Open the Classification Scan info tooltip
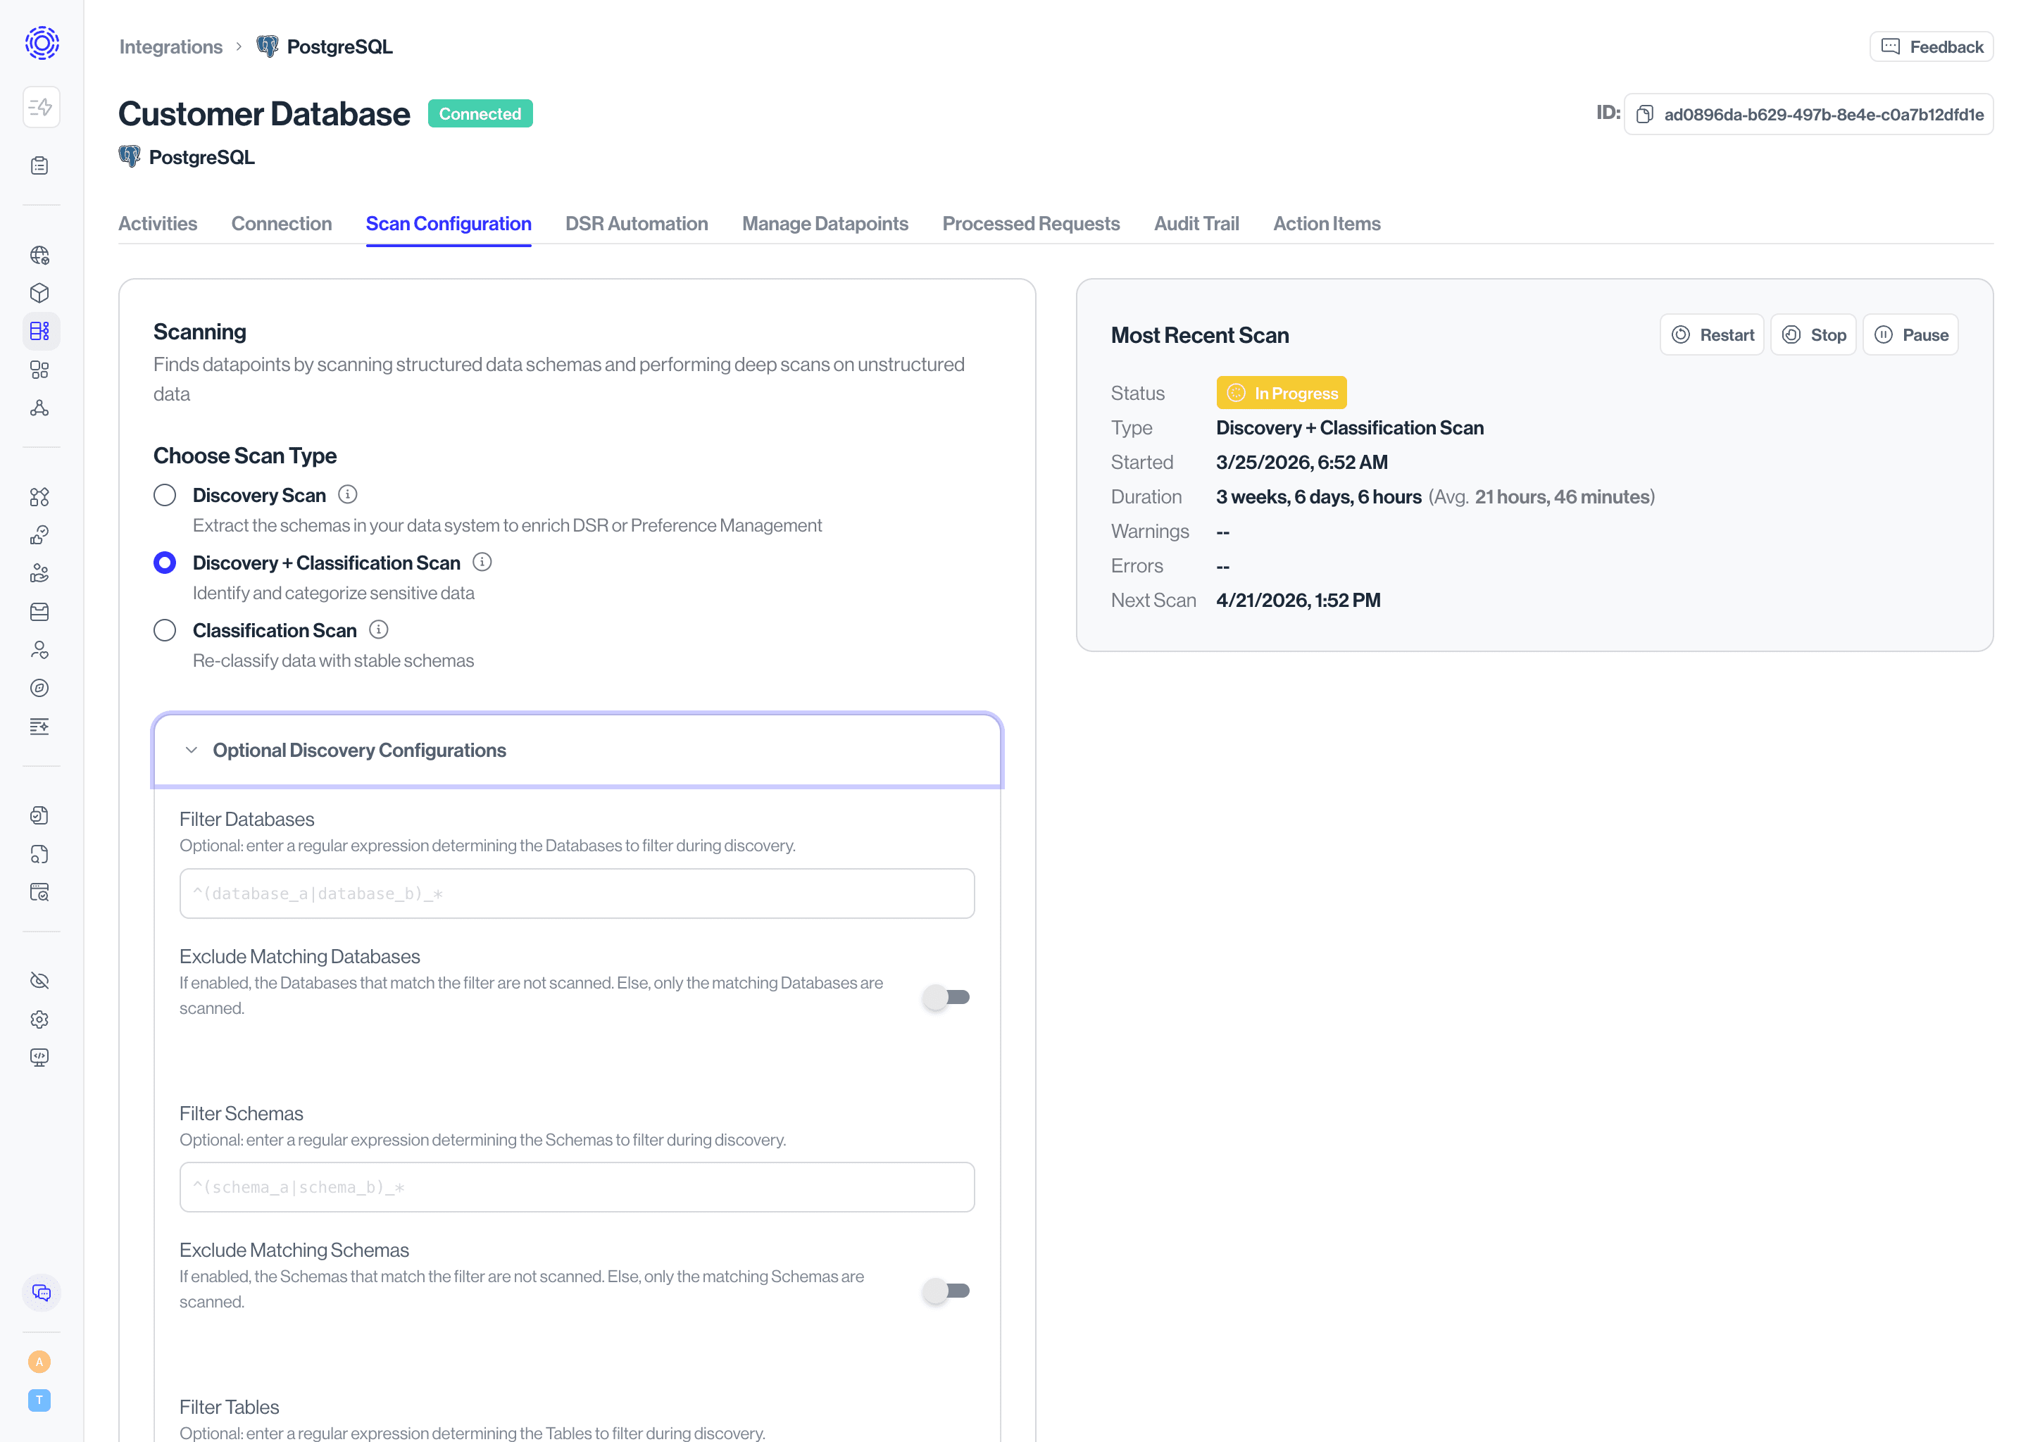2028x1442 pixels. [379, 629]
